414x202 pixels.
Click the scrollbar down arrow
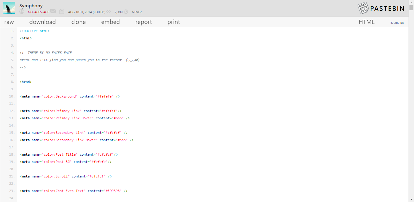[x=412, y=200]
